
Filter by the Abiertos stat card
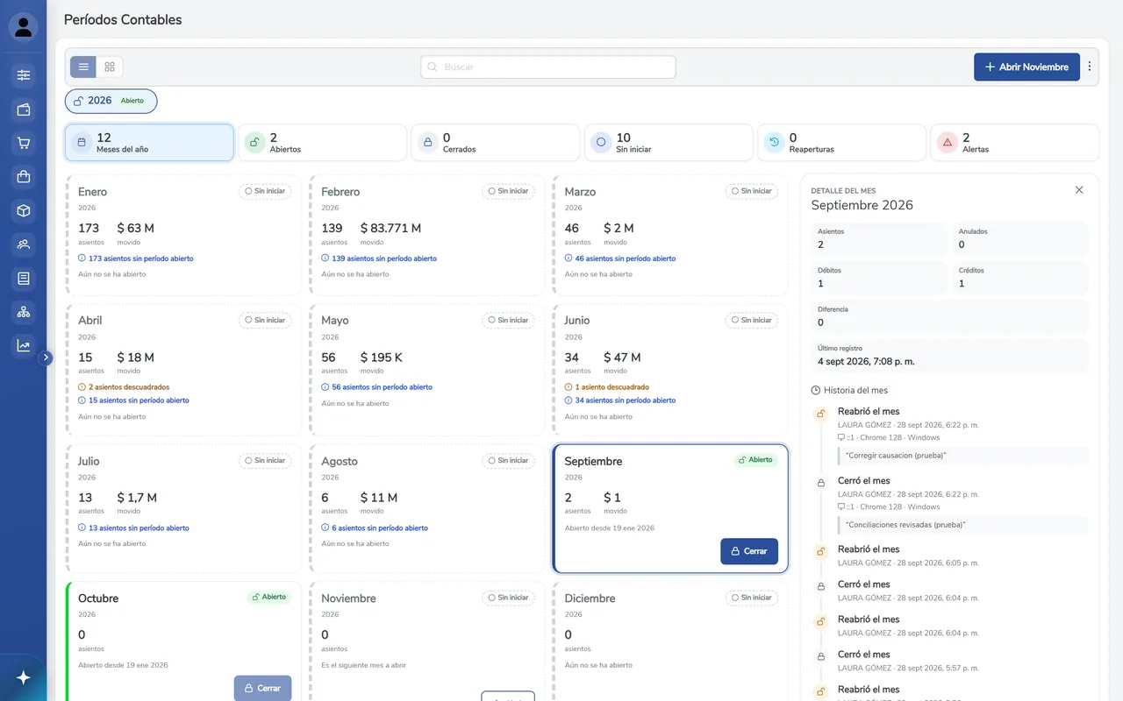point(322,143)
